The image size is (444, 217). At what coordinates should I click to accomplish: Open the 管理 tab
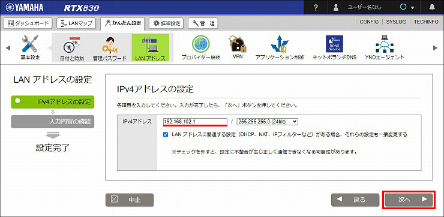(203, 23)
